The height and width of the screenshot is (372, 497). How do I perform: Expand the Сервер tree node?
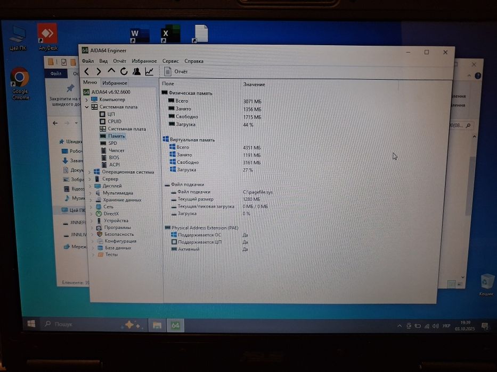pos(90,179)
